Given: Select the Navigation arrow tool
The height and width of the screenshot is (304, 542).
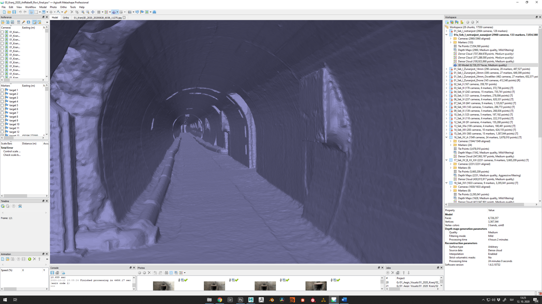Looking at the screenshot, I should 31,12.
